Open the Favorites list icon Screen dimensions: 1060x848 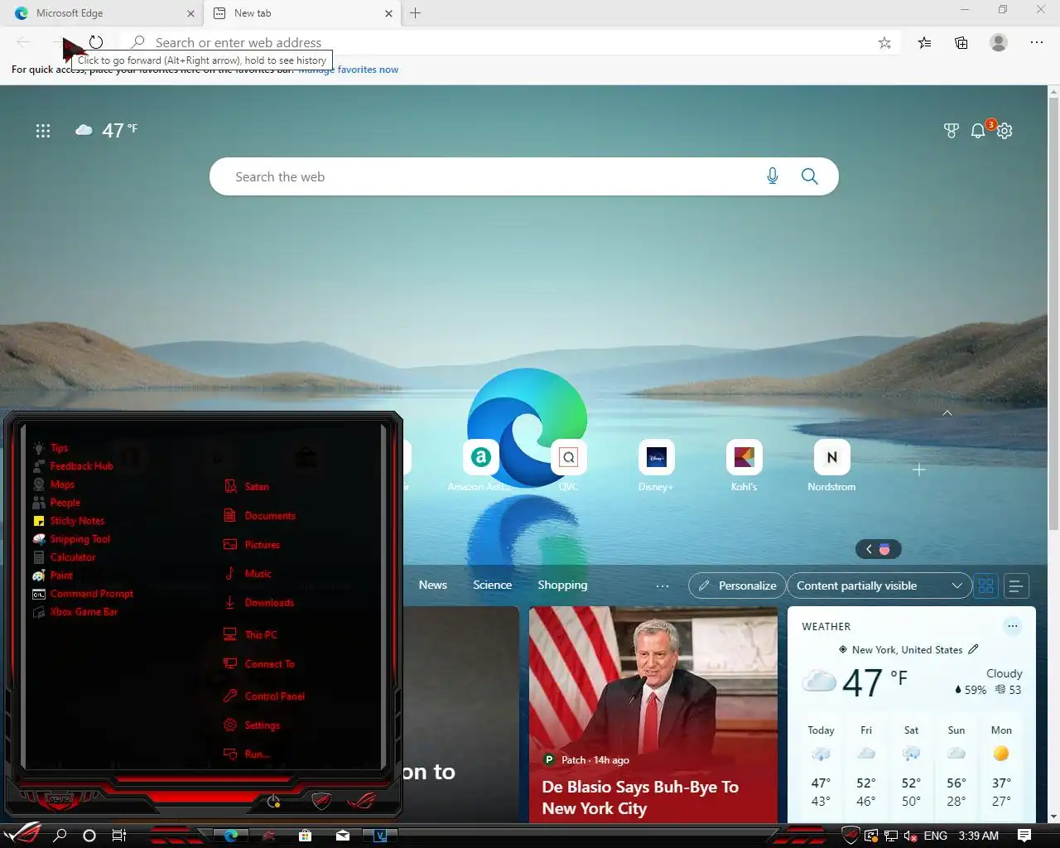[x=924, y=43]
